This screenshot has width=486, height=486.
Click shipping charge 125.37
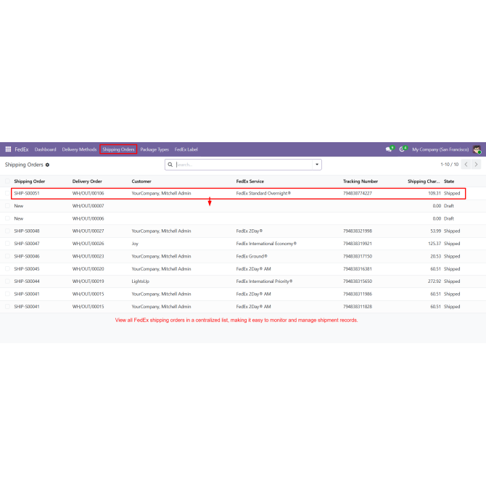click(434, 244)
